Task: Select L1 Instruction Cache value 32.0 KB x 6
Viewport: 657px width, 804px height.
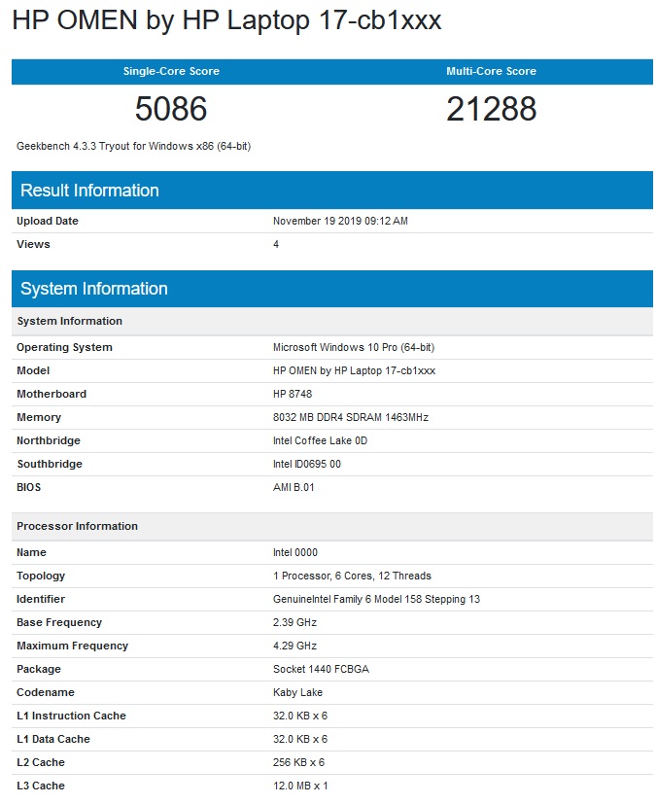Action: tap(300, 716)
